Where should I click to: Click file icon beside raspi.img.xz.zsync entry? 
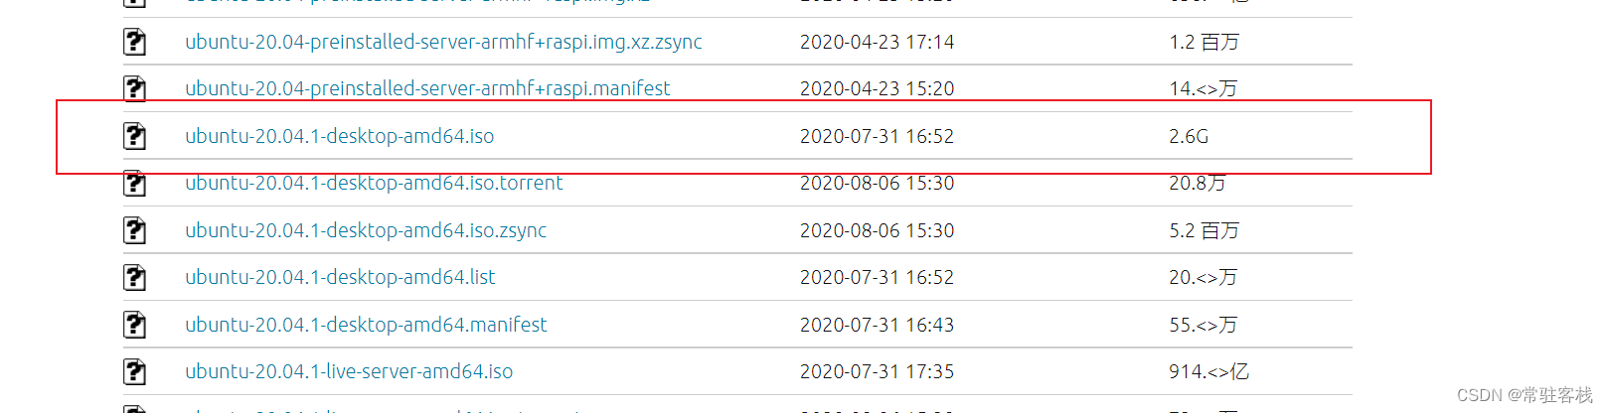tap(134, 42)
